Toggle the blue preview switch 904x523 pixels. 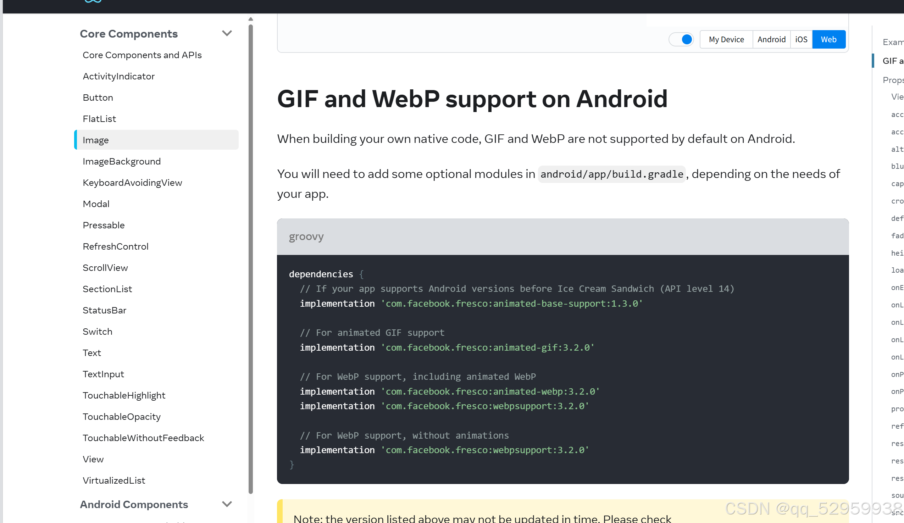coord(681,39)
